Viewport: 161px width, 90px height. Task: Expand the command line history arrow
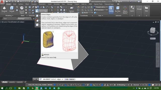(128, 79)
